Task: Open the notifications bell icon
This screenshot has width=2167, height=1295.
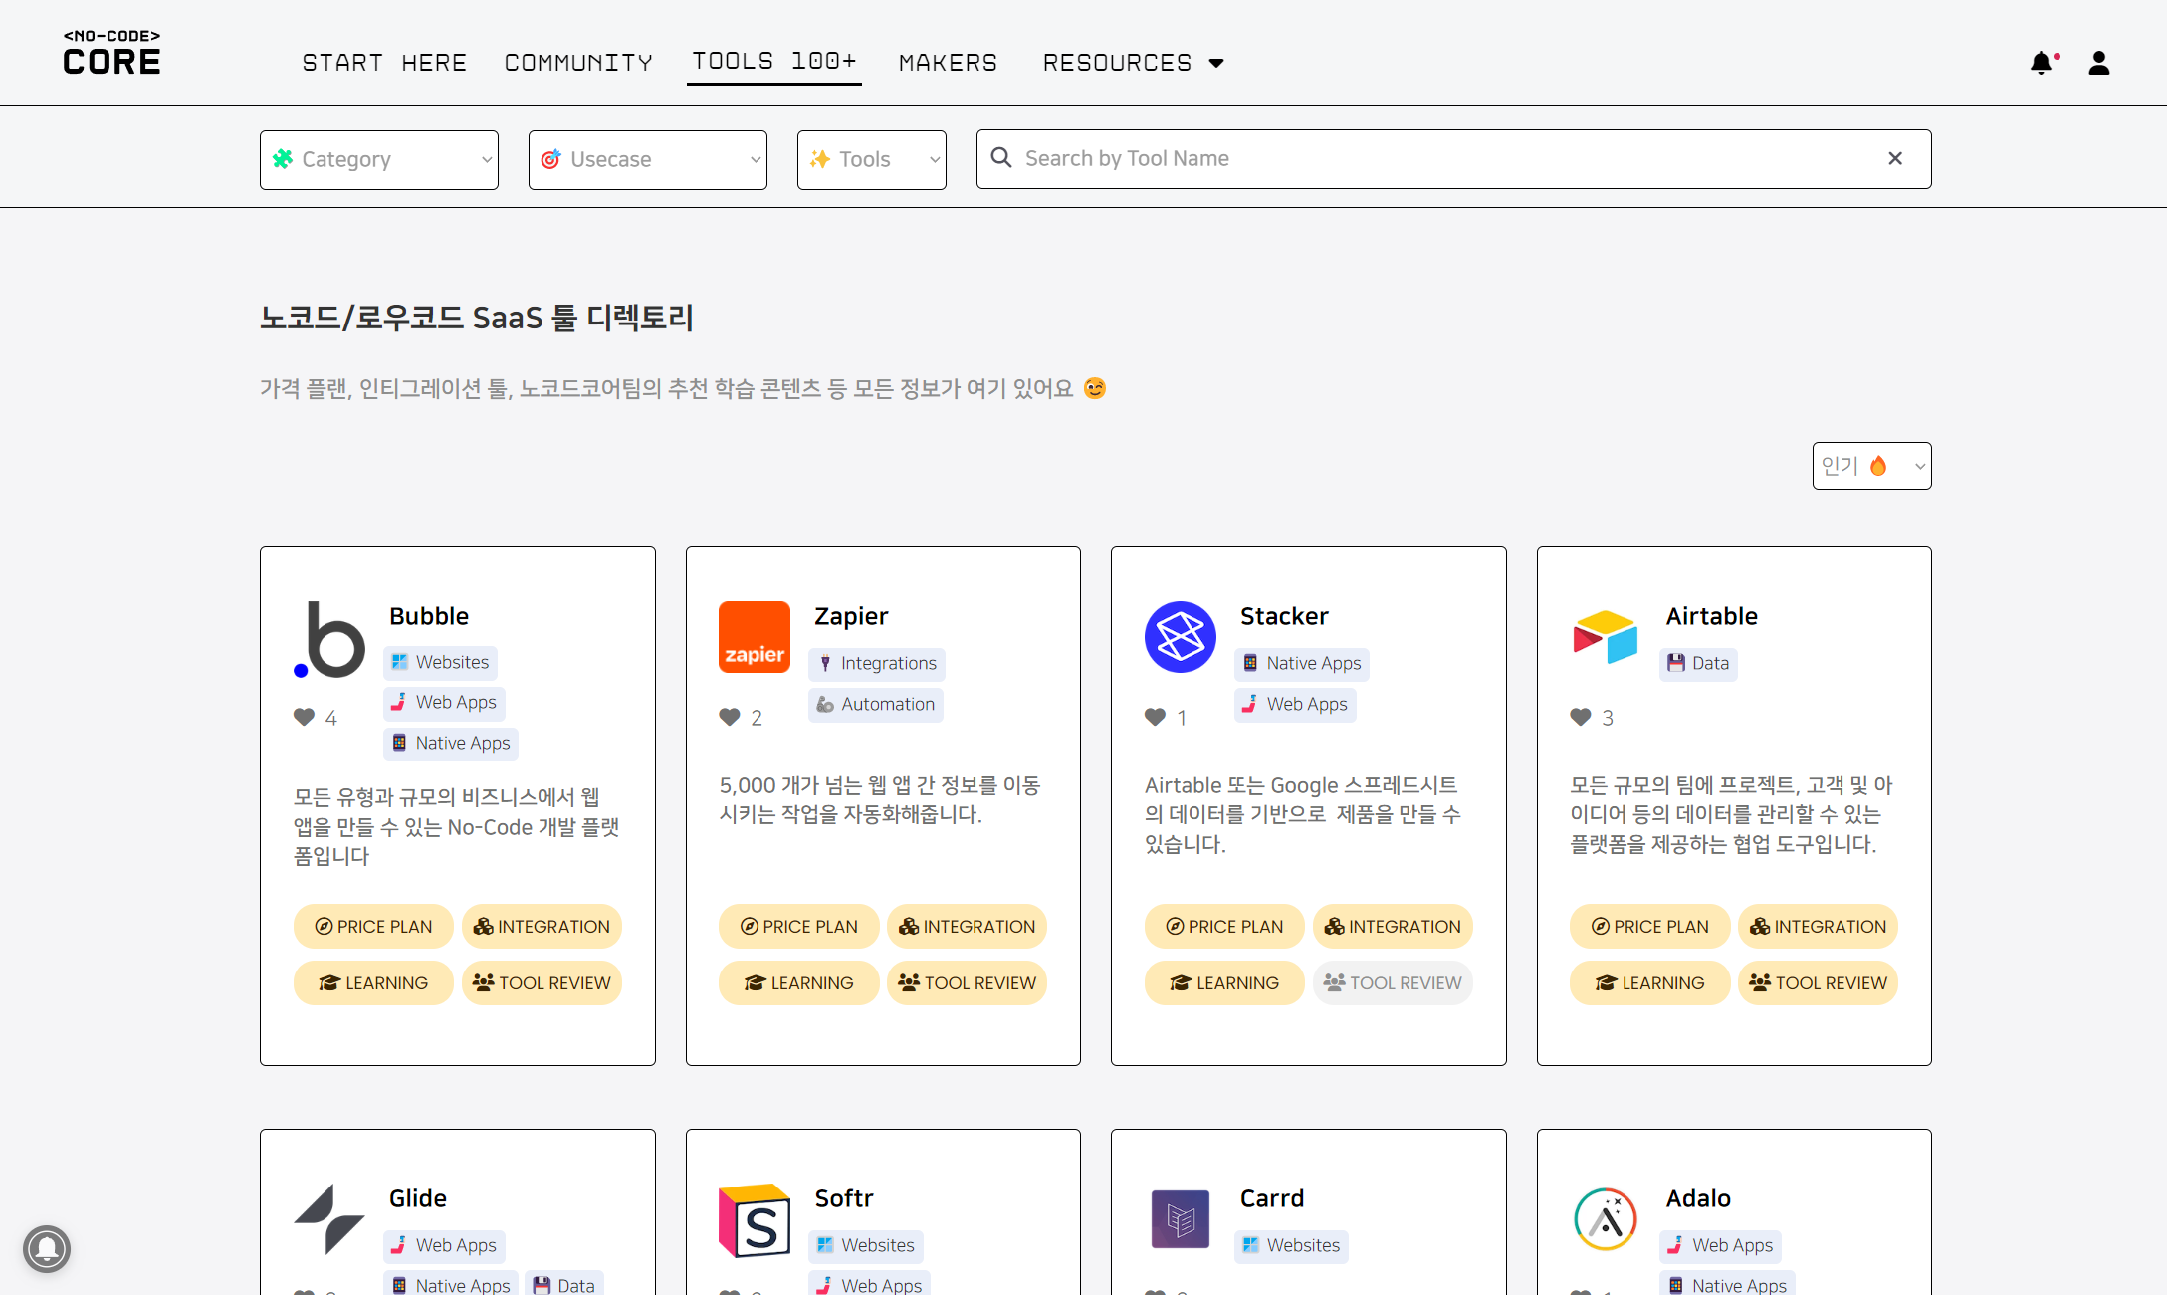Action: [2042, 63]
